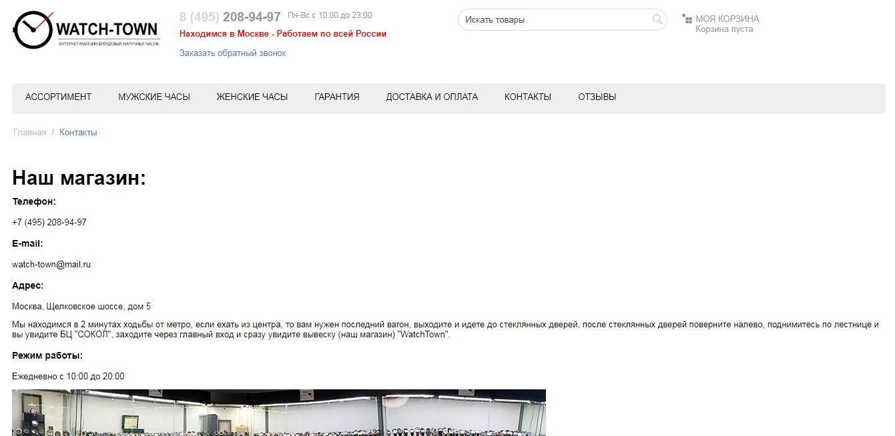Viewport: 895px width, 436px height.
Task: Open the cart icon
Action: pyautogui.click(x=687, y=19)
